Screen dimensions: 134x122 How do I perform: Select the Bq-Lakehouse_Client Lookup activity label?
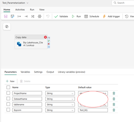33,44
